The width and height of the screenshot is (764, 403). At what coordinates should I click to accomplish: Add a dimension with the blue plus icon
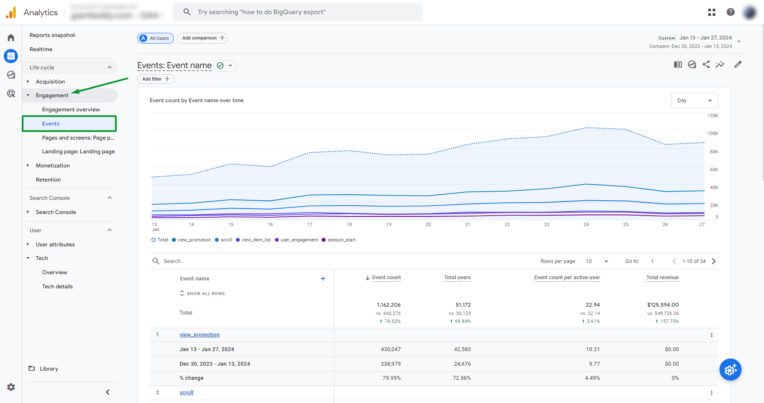click(x=323, y=279)
